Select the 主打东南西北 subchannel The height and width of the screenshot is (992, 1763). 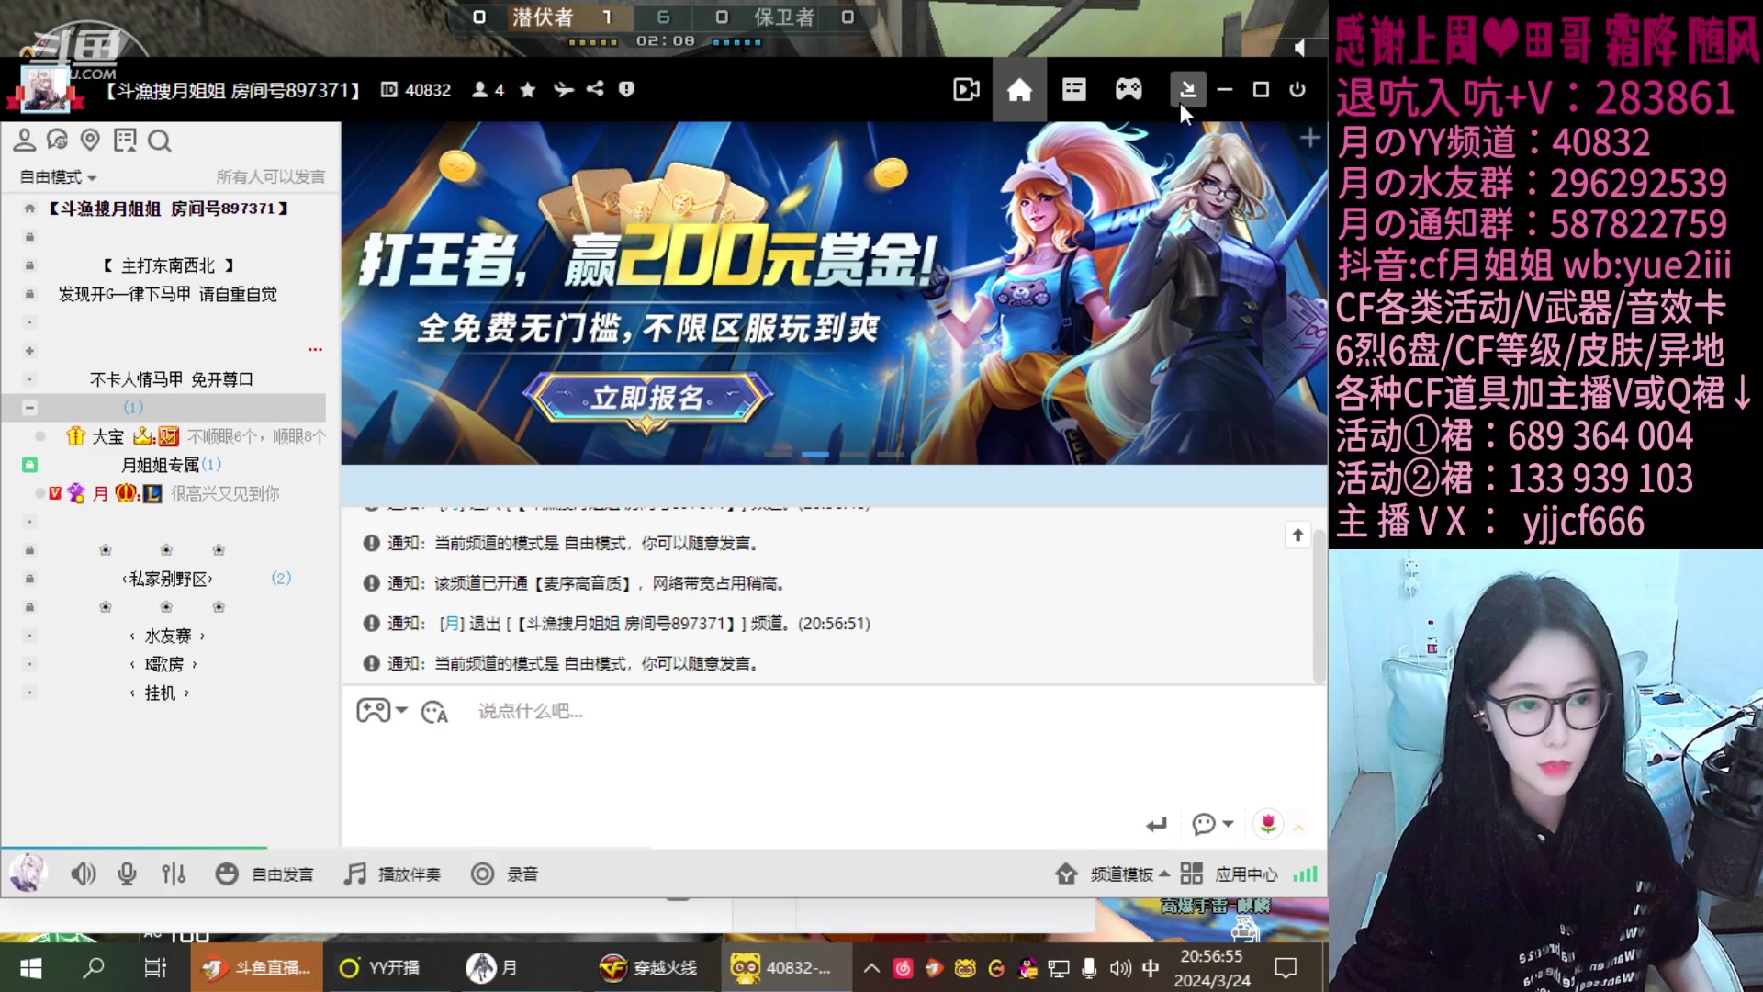(168, 265)
